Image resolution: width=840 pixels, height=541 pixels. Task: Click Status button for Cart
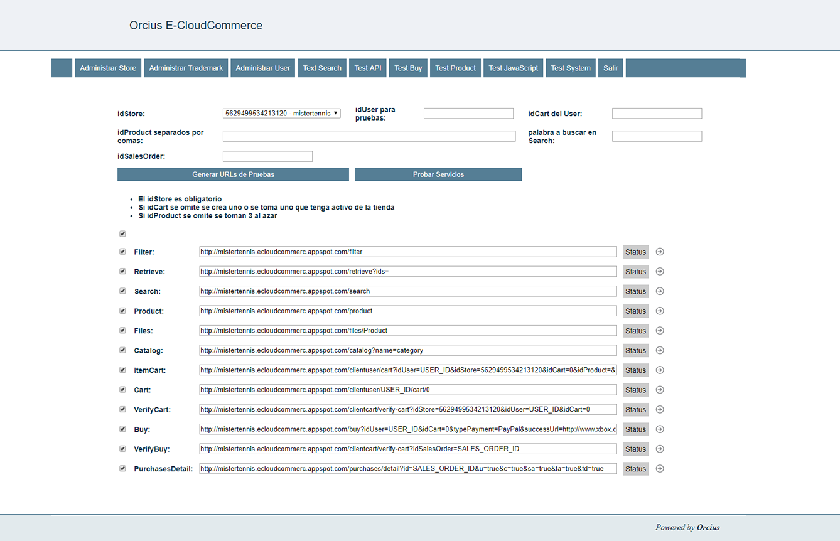pyautogui.click(x=635, y=390)
